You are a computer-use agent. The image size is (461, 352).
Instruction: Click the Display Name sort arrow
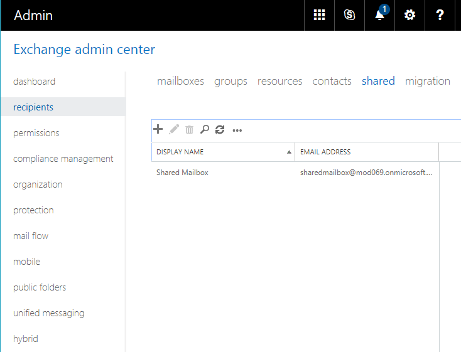tap(289, 152)
